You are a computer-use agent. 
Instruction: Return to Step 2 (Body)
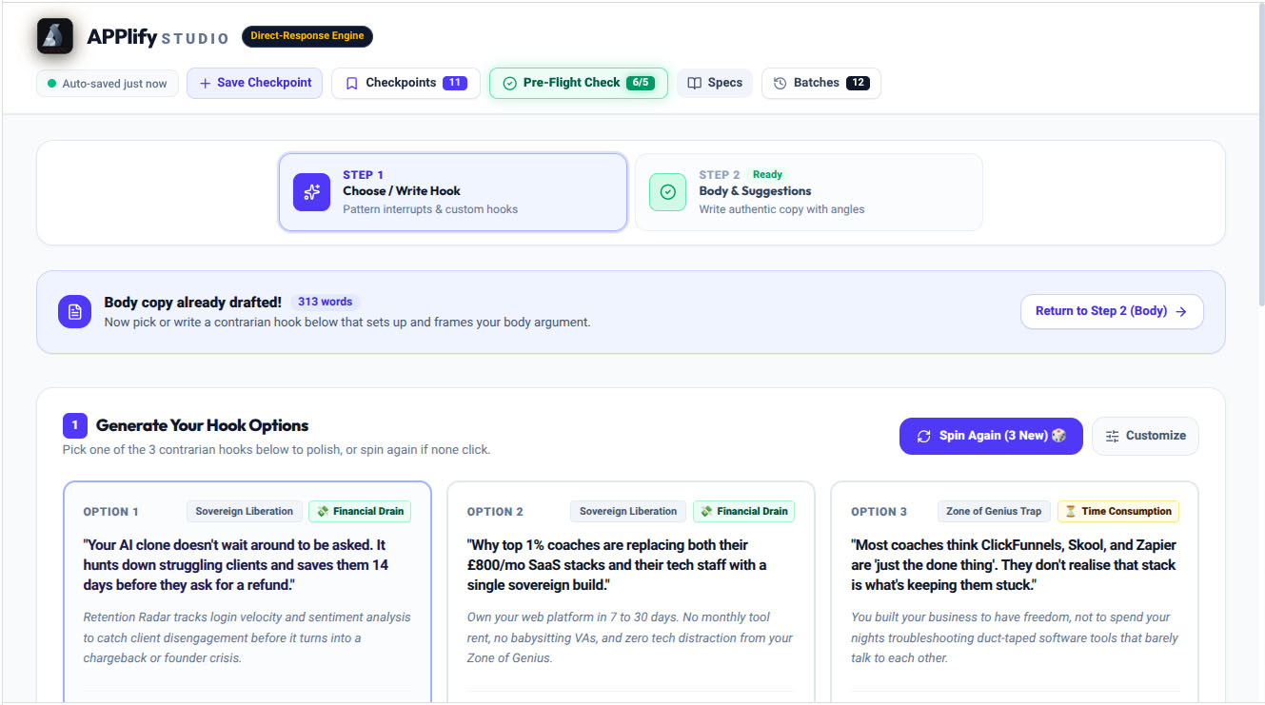(x=1112, y=311)
